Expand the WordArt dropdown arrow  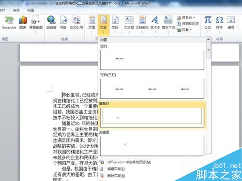(155, 32)
